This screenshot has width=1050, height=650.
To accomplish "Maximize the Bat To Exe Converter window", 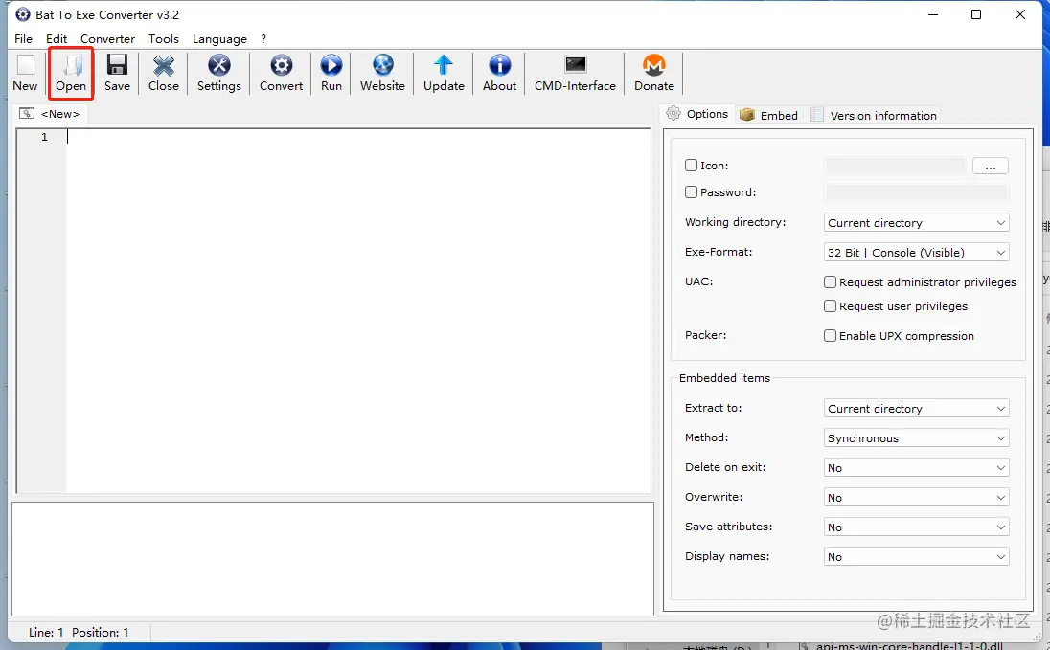I will pyautogui.click(x=976, y=14).
